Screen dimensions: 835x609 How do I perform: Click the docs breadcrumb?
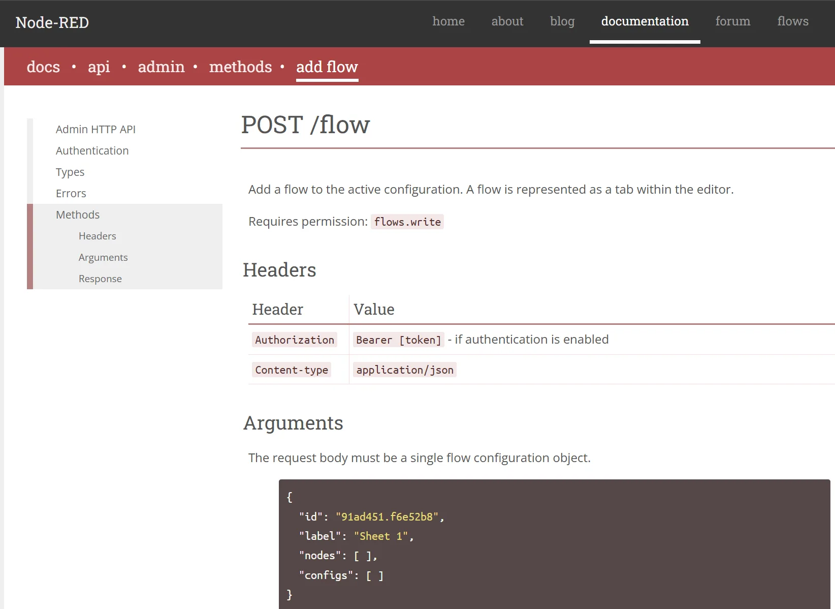tap(43, 67)
